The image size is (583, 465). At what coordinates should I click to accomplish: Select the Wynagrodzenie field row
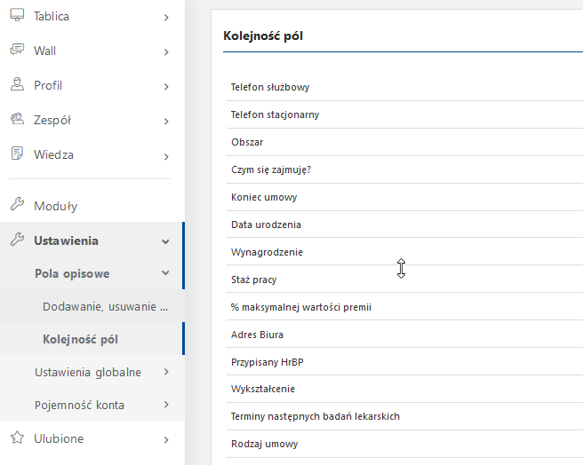click(x=404, y=252)
